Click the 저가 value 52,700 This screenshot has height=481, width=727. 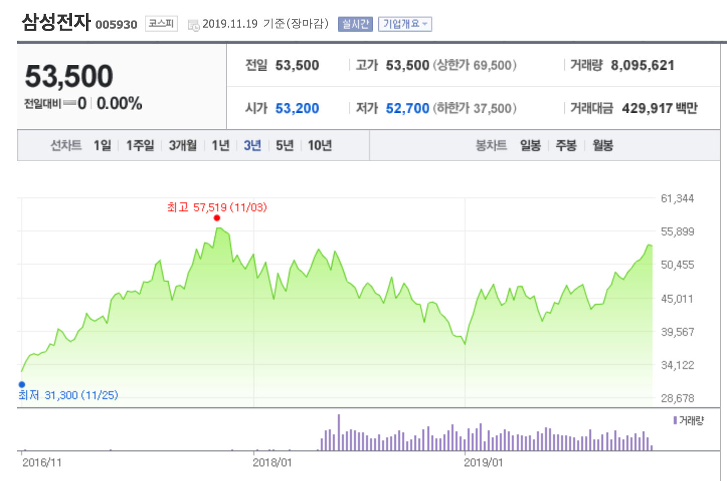[408, 108]
